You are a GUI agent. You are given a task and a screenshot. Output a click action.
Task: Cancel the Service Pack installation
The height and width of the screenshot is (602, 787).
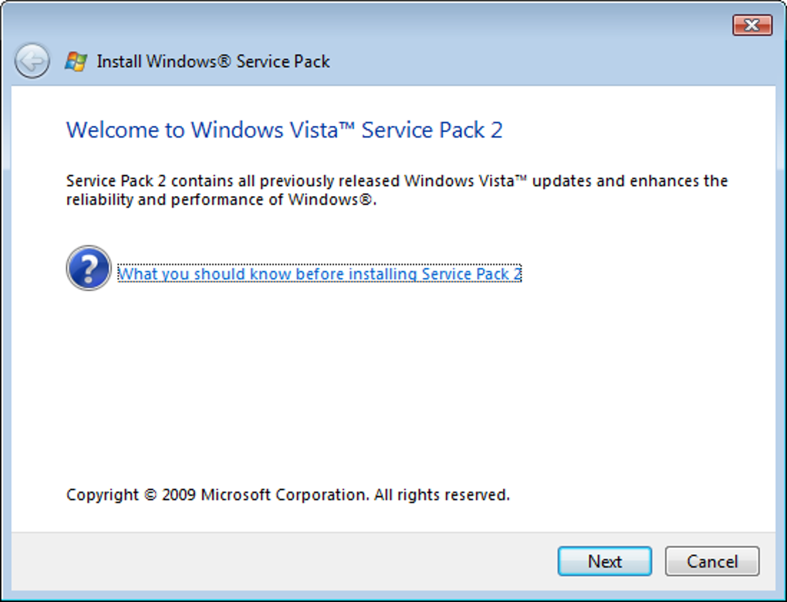[711, 561]
